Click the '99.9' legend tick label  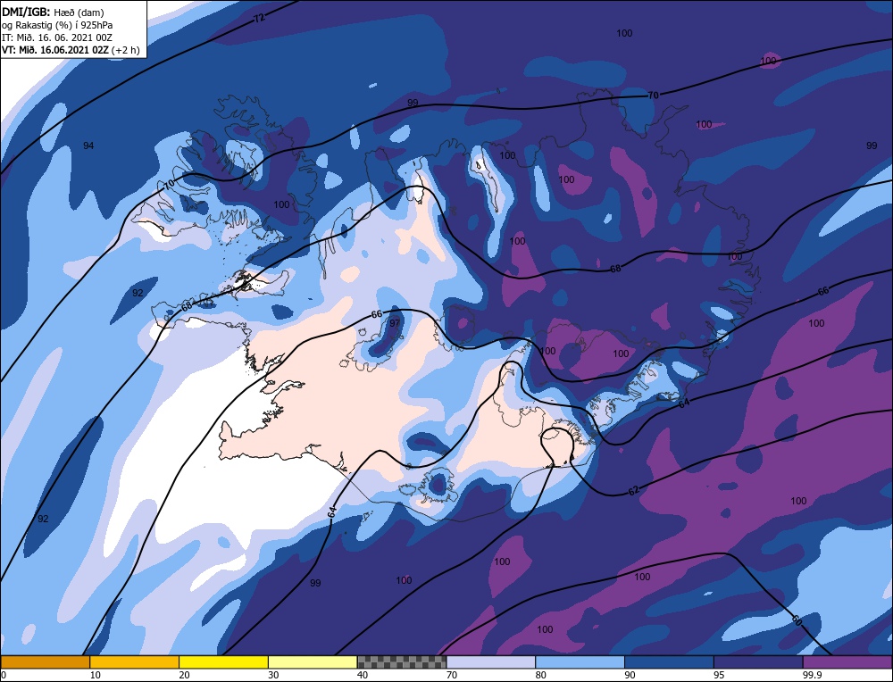pyautogui.click(x=811, y=675)
